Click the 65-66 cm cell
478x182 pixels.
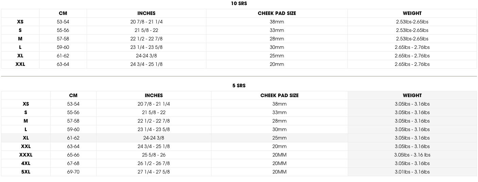73,155
